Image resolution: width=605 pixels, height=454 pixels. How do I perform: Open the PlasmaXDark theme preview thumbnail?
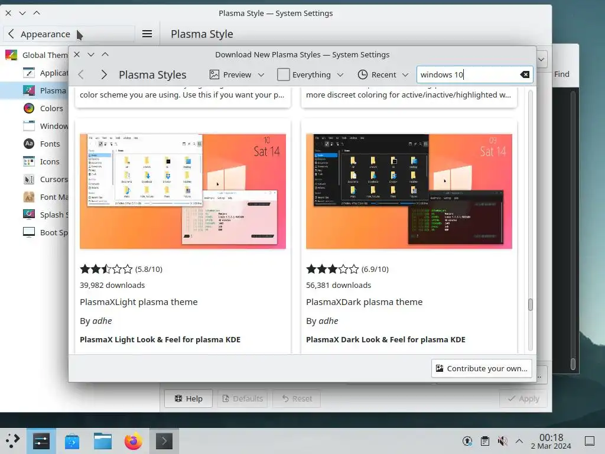[x=409, y=192]
